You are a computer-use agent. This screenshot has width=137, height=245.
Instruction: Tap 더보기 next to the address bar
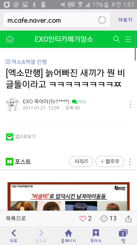(x=125, y=20)
